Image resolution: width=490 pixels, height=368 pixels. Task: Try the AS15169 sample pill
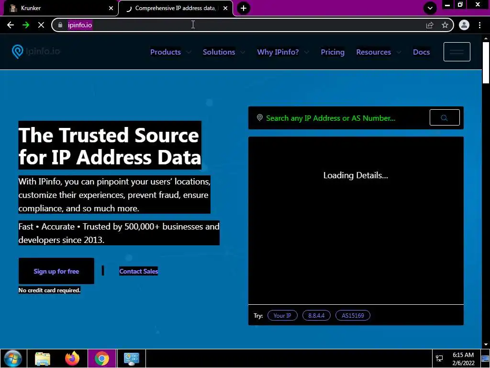353,315
